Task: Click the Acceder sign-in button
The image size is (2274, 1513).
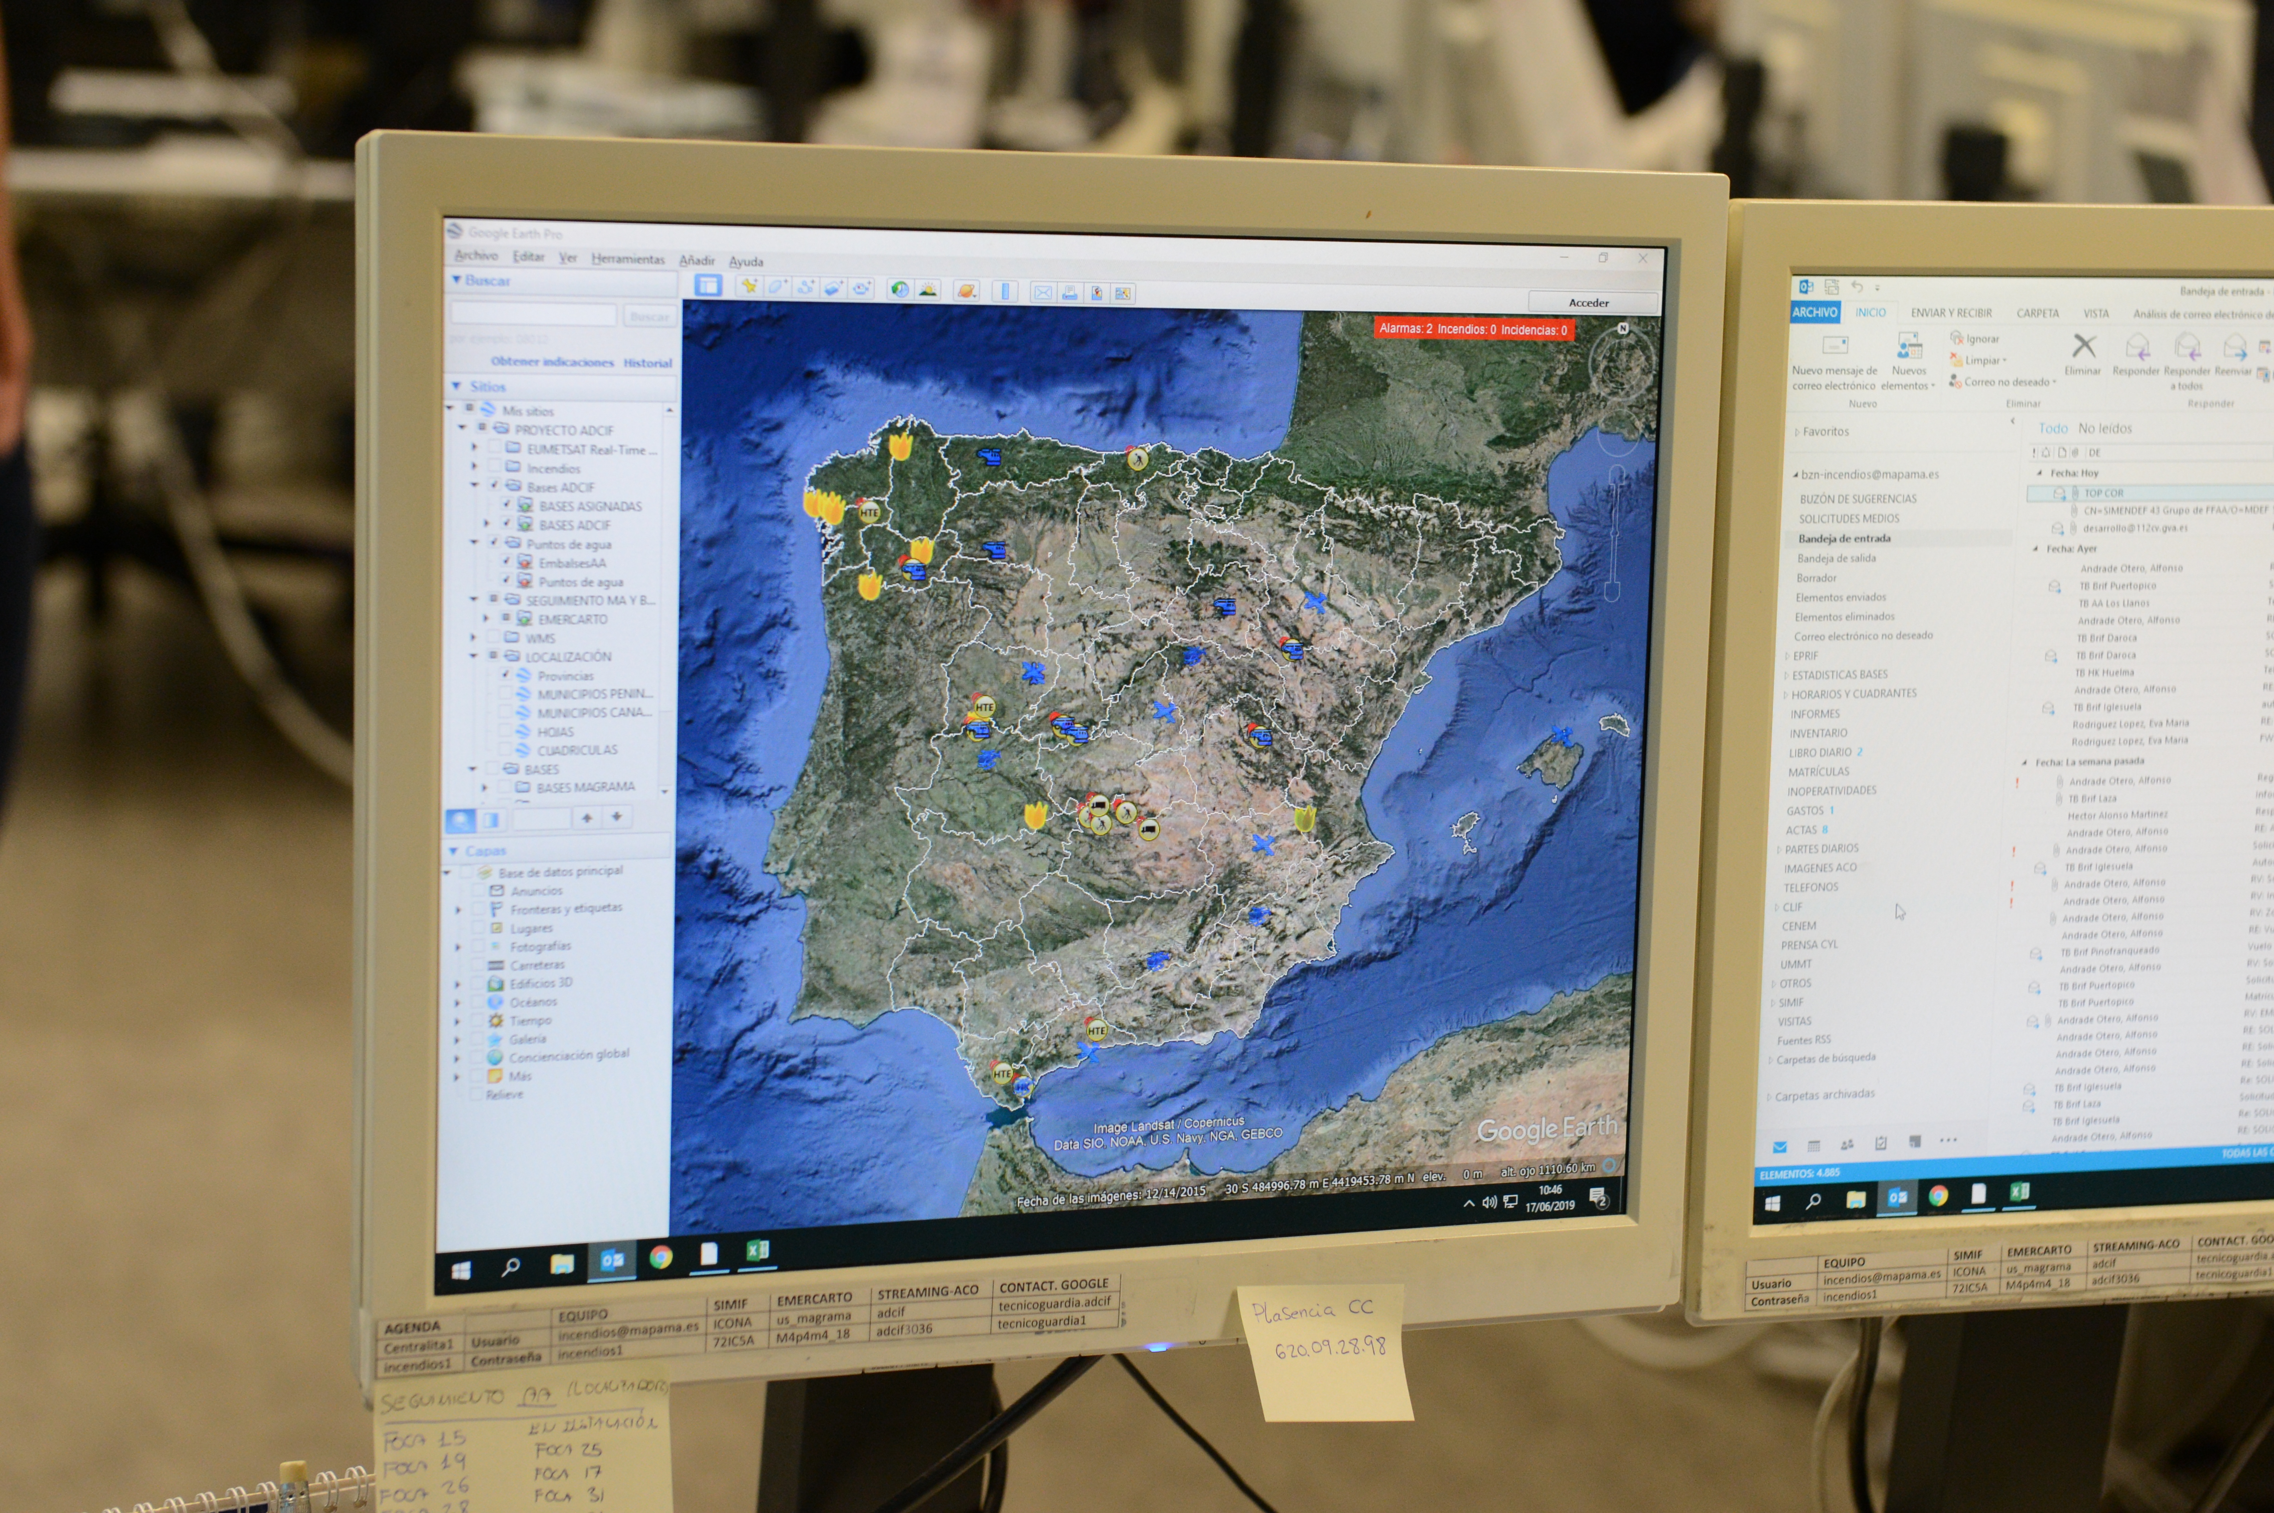Action: point(1588,303)
